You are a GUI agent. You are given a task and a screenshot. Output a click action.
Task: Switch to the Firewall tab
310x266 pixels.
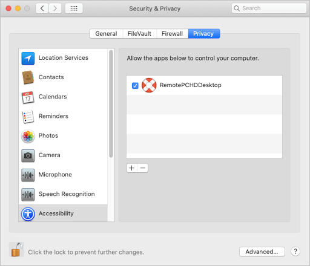click(x=172, y=33)
